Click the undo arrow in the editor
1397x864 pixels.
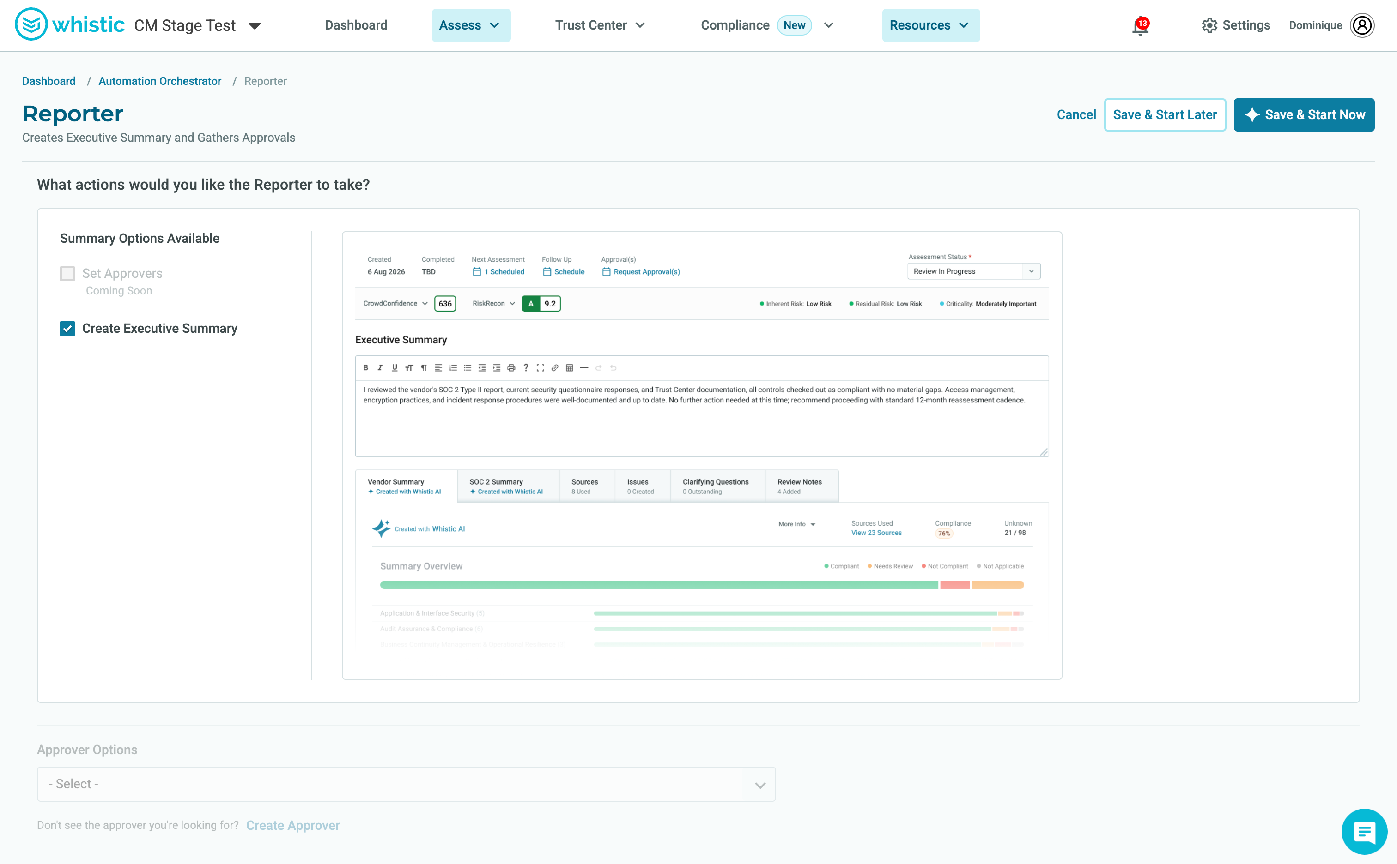coord(613,367)
